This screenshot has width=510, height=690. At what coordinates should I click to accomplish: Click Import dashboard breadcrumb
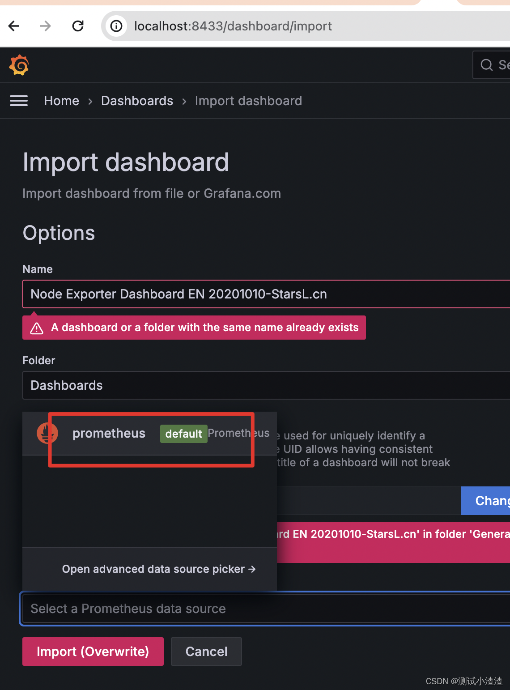tap(248, 101)
